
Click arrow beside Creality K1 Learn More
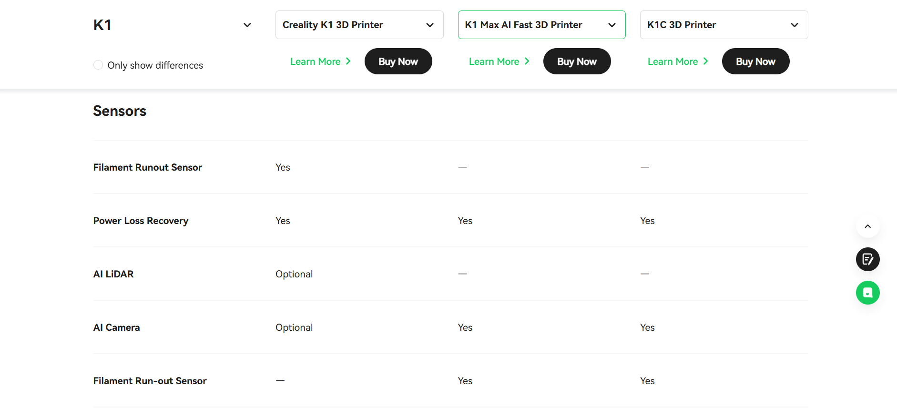click(348, 61)
